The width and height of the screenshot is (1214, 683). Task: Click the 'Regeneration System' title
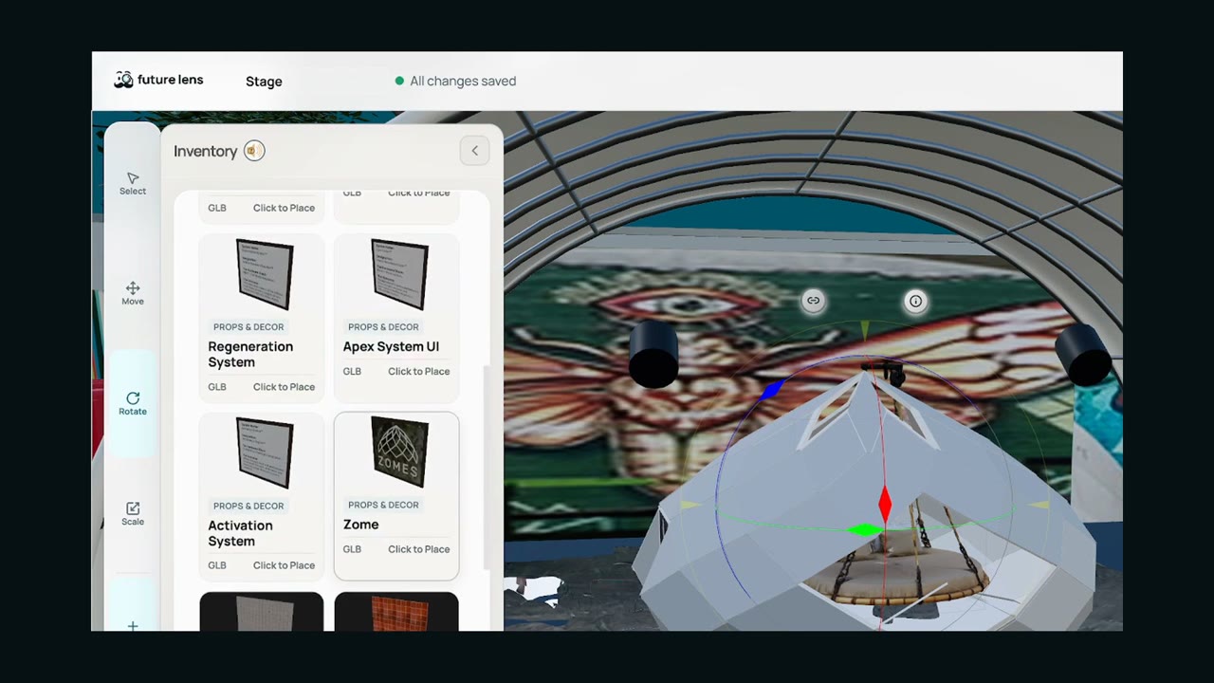pyautogui.click(x=250, y=355)
